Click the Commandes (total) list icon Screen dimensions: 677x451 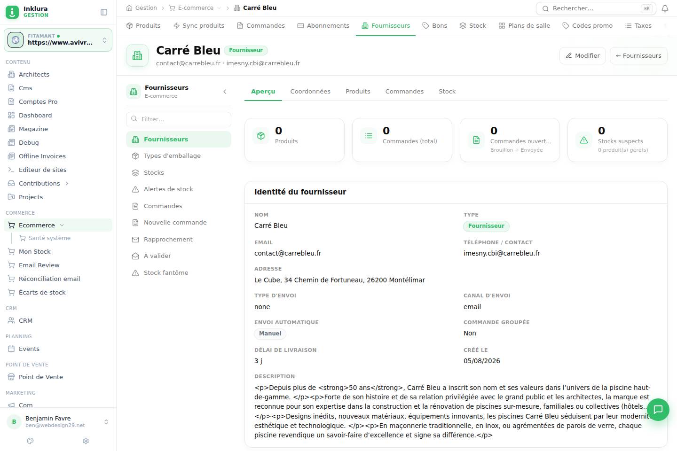pos(369,136)
